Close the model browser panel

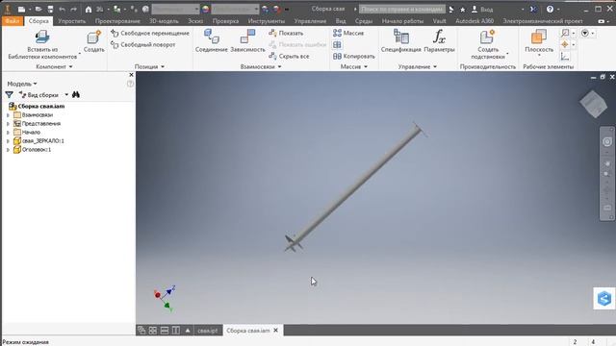coord(131,75)
